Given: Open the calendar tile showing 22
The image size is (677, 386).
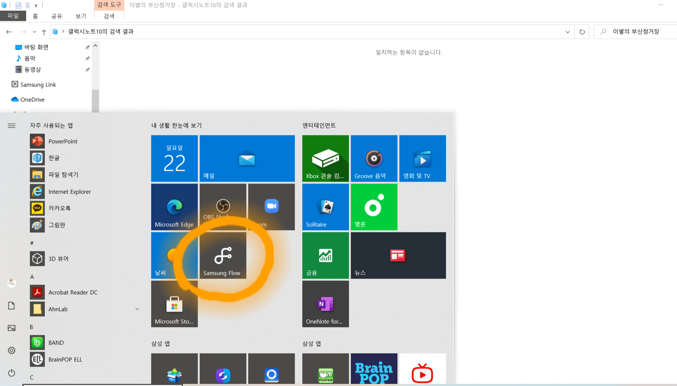Looking at the screenshot, I should [x=174, y=159].
